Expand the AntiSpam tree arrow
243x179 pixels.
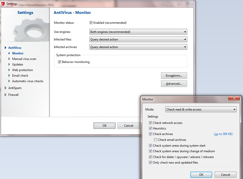click(6, 88)
